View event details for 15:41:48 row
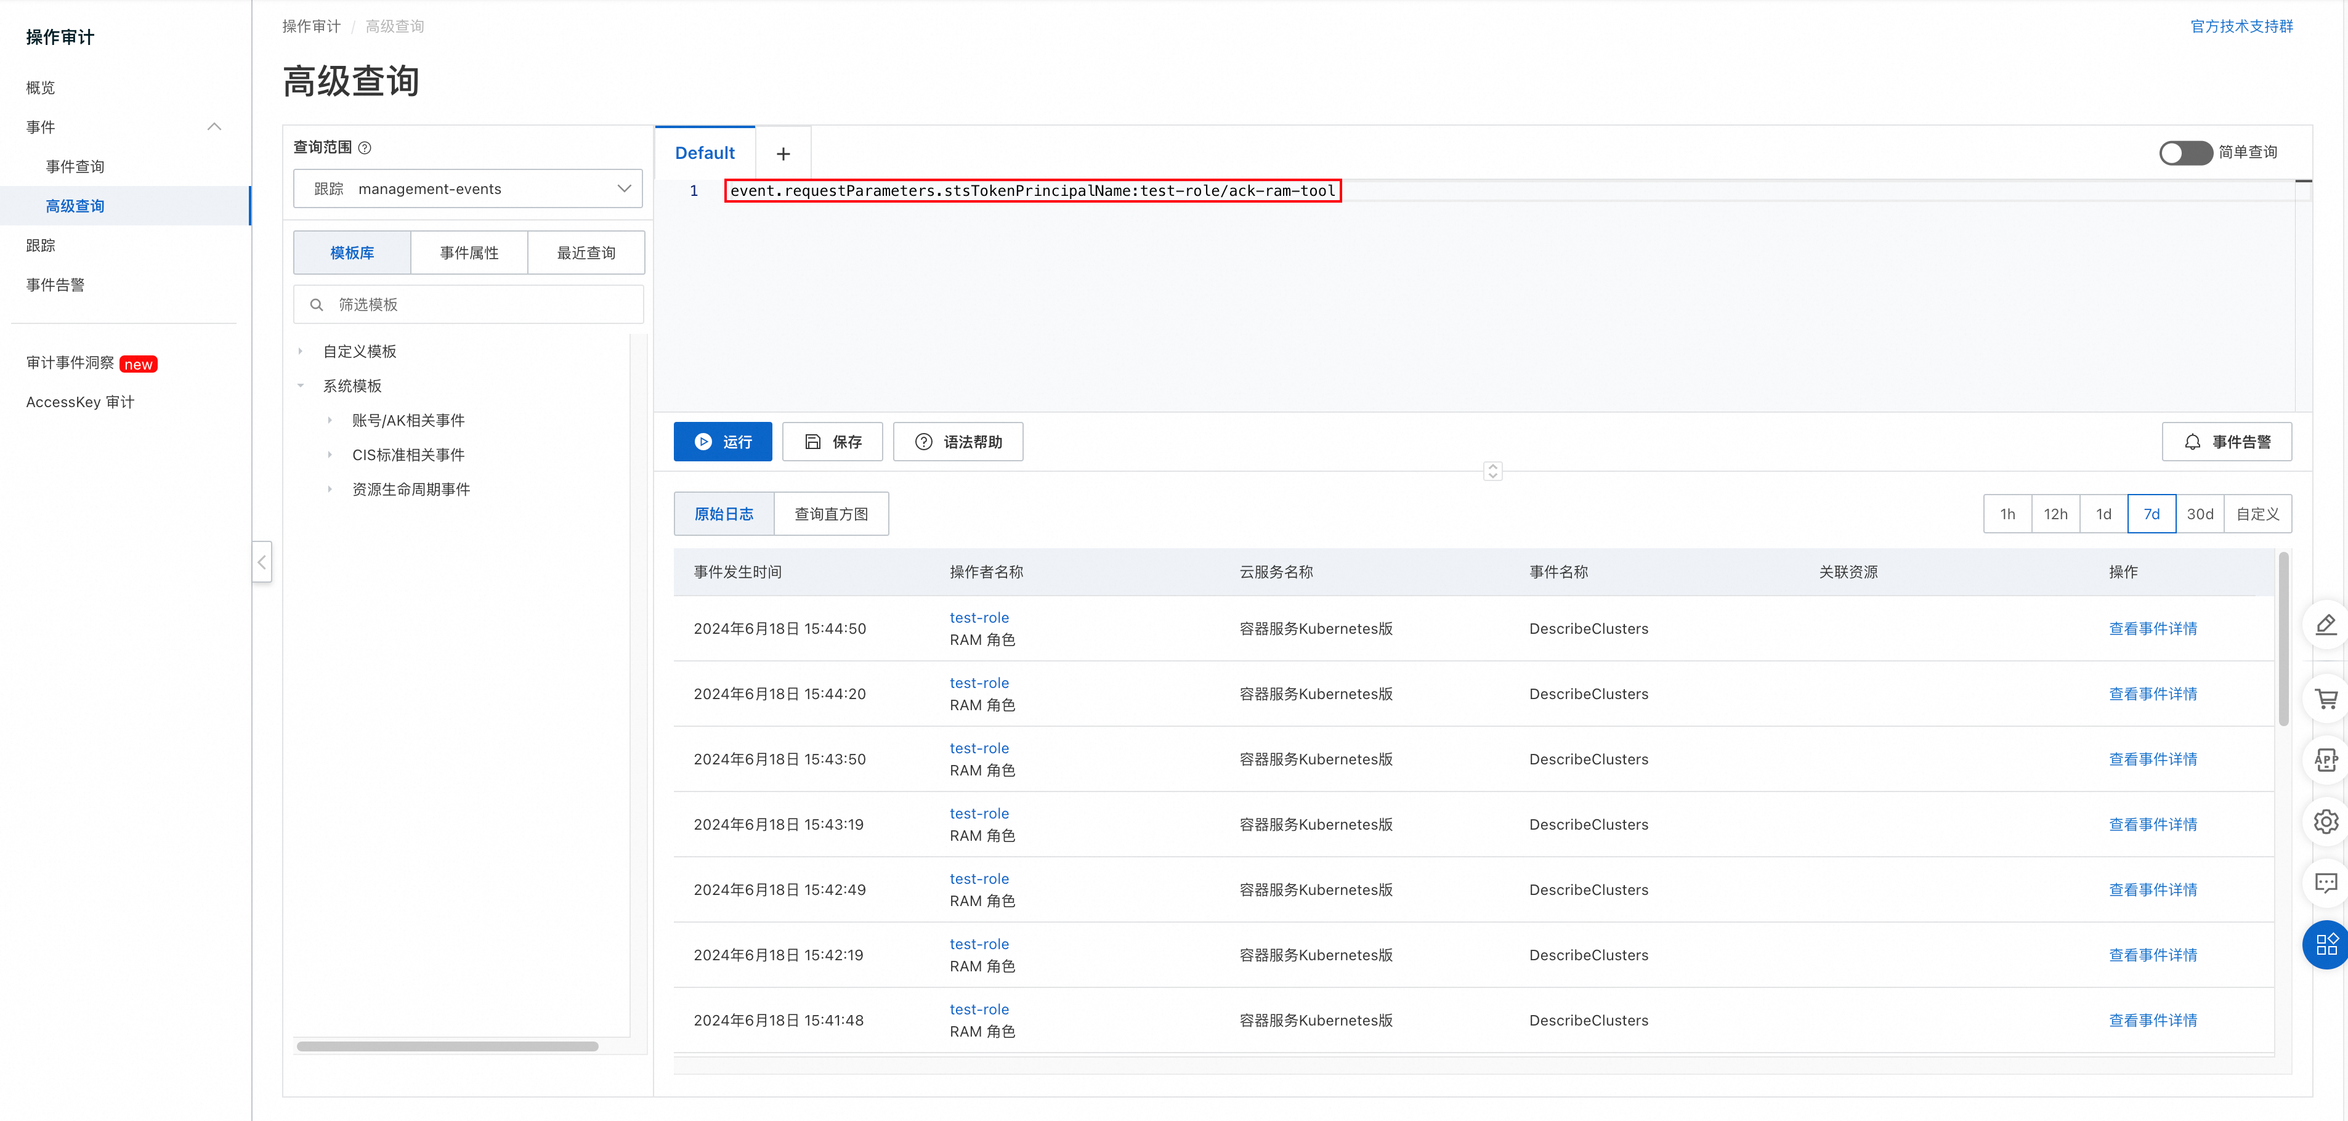The height and width of the screenshot is (1121, 2348). coord(2153,1021)
